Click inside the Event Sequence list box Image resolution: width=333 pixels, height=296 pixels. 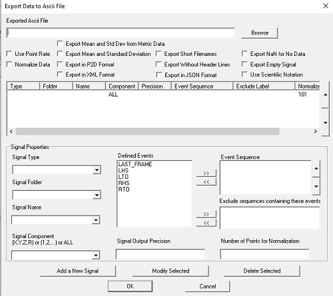tap(266, 178)
